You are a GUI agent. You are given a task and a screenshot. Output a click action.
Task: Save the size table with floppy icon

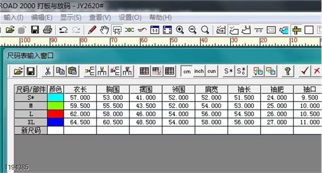(30, 71)
